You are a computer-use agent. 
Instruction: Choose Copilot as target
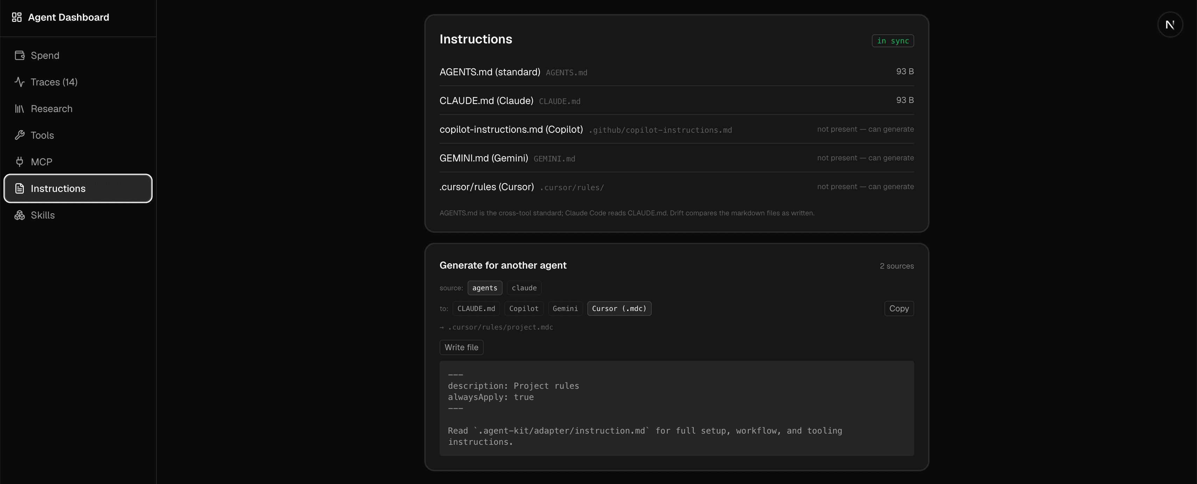pyautogui.click(x=524, y=309)
